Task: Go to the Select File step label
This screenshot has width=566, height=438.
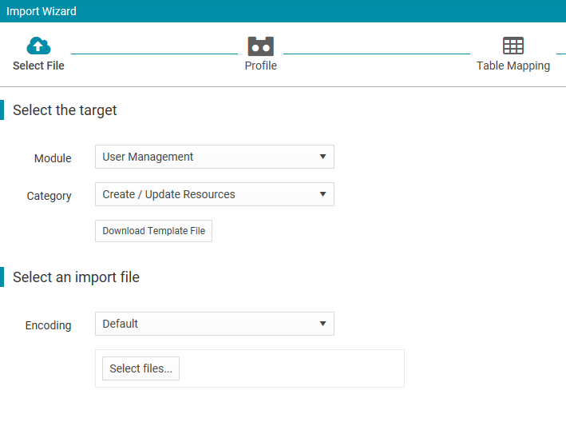Action: [x=38, y=66]
